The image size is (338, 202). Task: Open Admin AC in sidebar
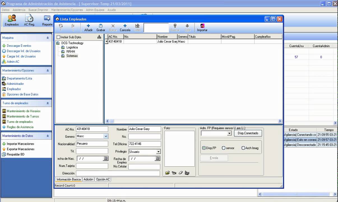tap(13, 62)
